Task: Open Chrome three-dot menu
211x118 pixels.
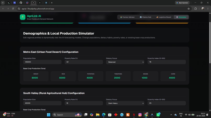Action: (208, 9)
